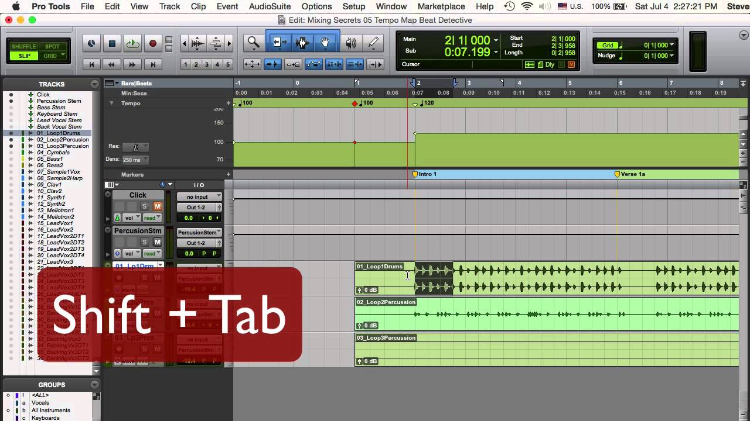The height and width of the screenshot is (421, 750).
Task: Click the Rewind transport button
Action: coord(112,64)
